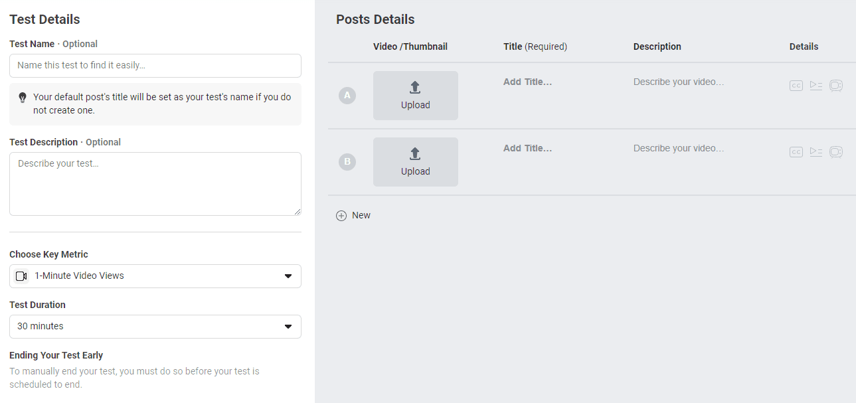Click the video settings icon for post B
Viewport: 856px width, 403px height.
(x=836, y=152)
